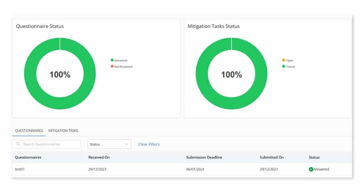
Task: Sort by the Questionnaires column header
Action: coord(28,157)
